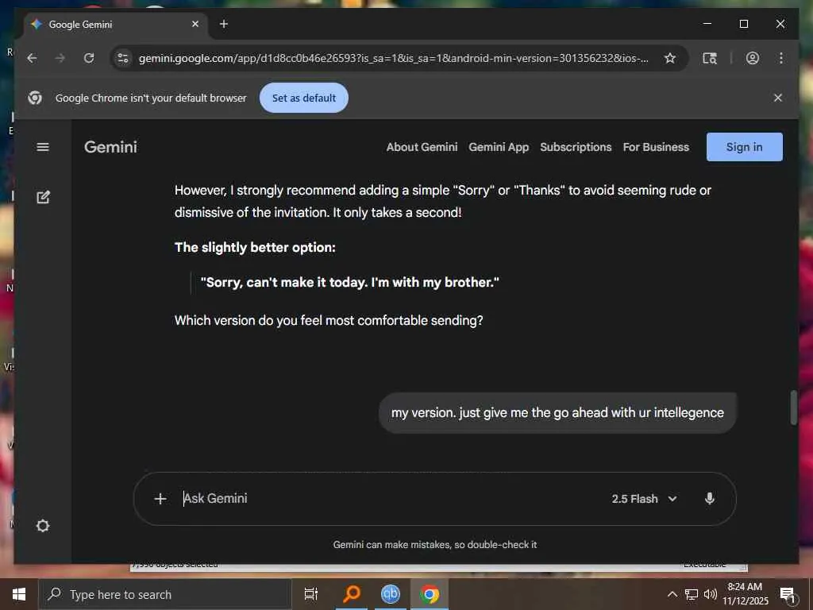Click the heading "The slightly better option:"
Viewport: 813px width, 610px height.
tap(255, 248)
